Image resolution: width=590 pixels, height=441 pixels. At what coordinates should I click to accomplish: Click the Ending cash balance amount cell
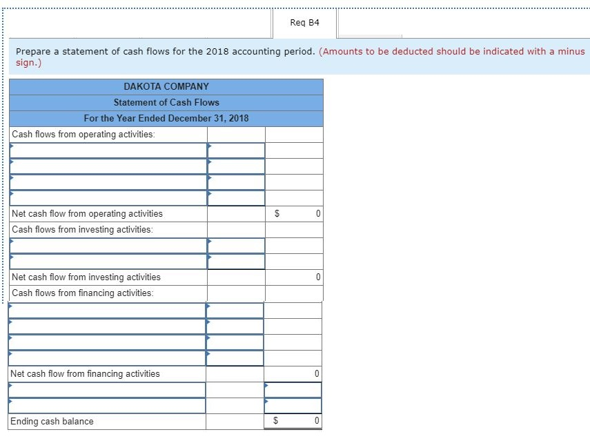(x=293, y=421)
